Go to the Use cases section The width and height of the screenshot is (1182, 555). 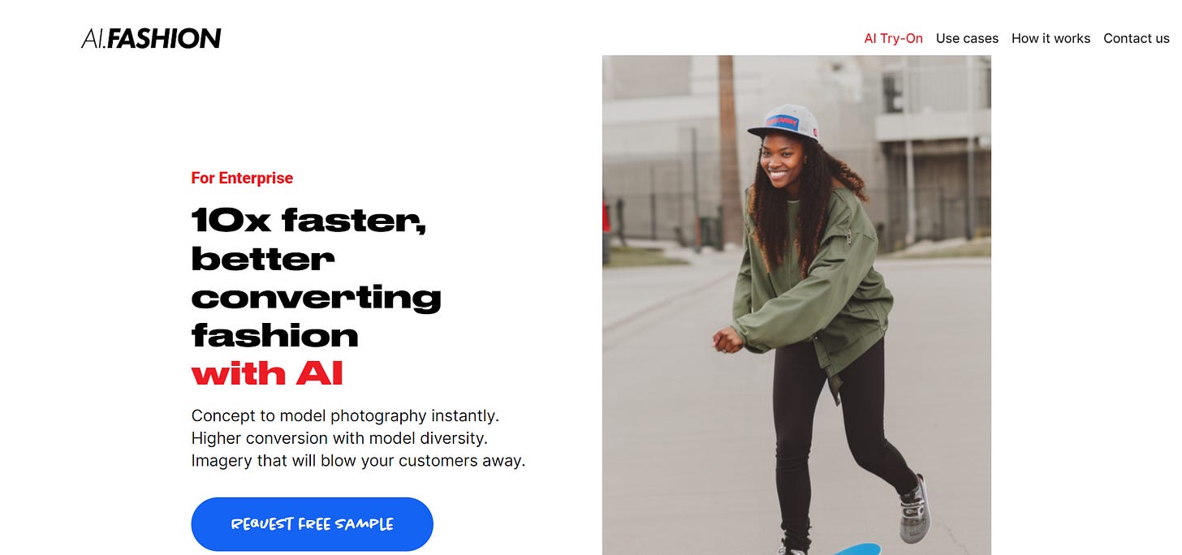pos(967,38)
